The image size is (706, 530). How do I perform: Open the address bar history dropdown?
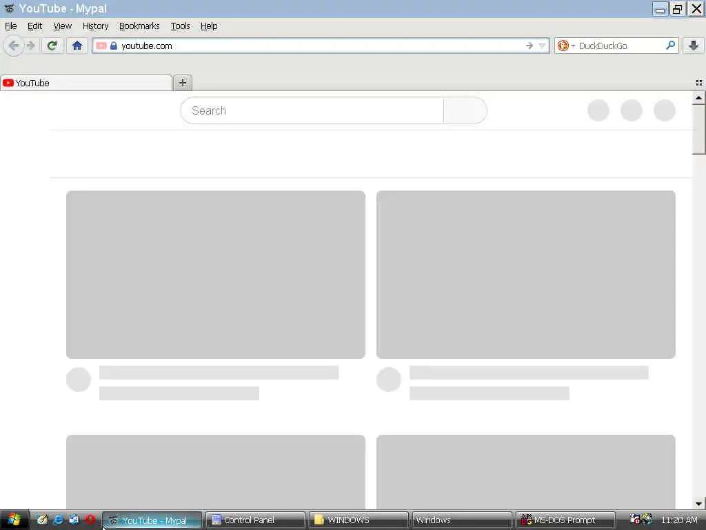coord(542,46)
